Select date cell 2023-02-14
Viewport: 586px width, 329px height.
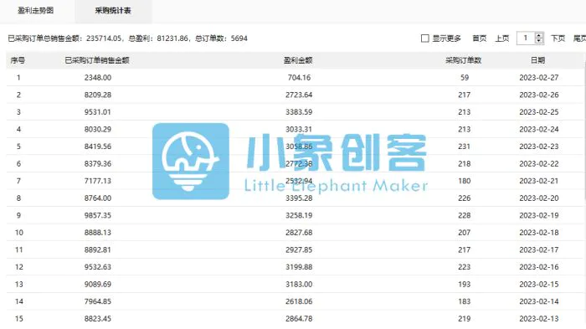pyautogui.click(x=539, y=301)
